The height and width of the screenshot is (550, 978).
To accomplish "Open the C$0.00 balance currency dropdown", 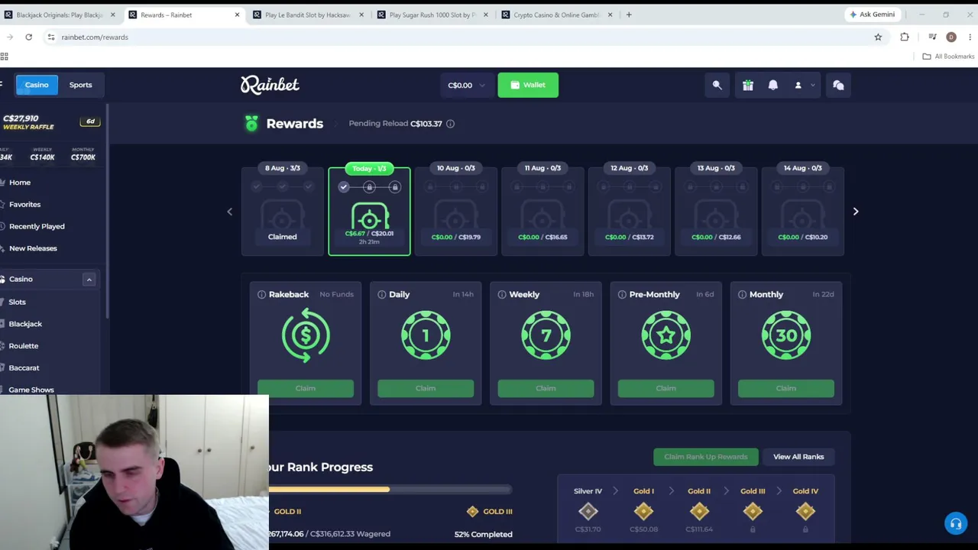I will point(466,86).
